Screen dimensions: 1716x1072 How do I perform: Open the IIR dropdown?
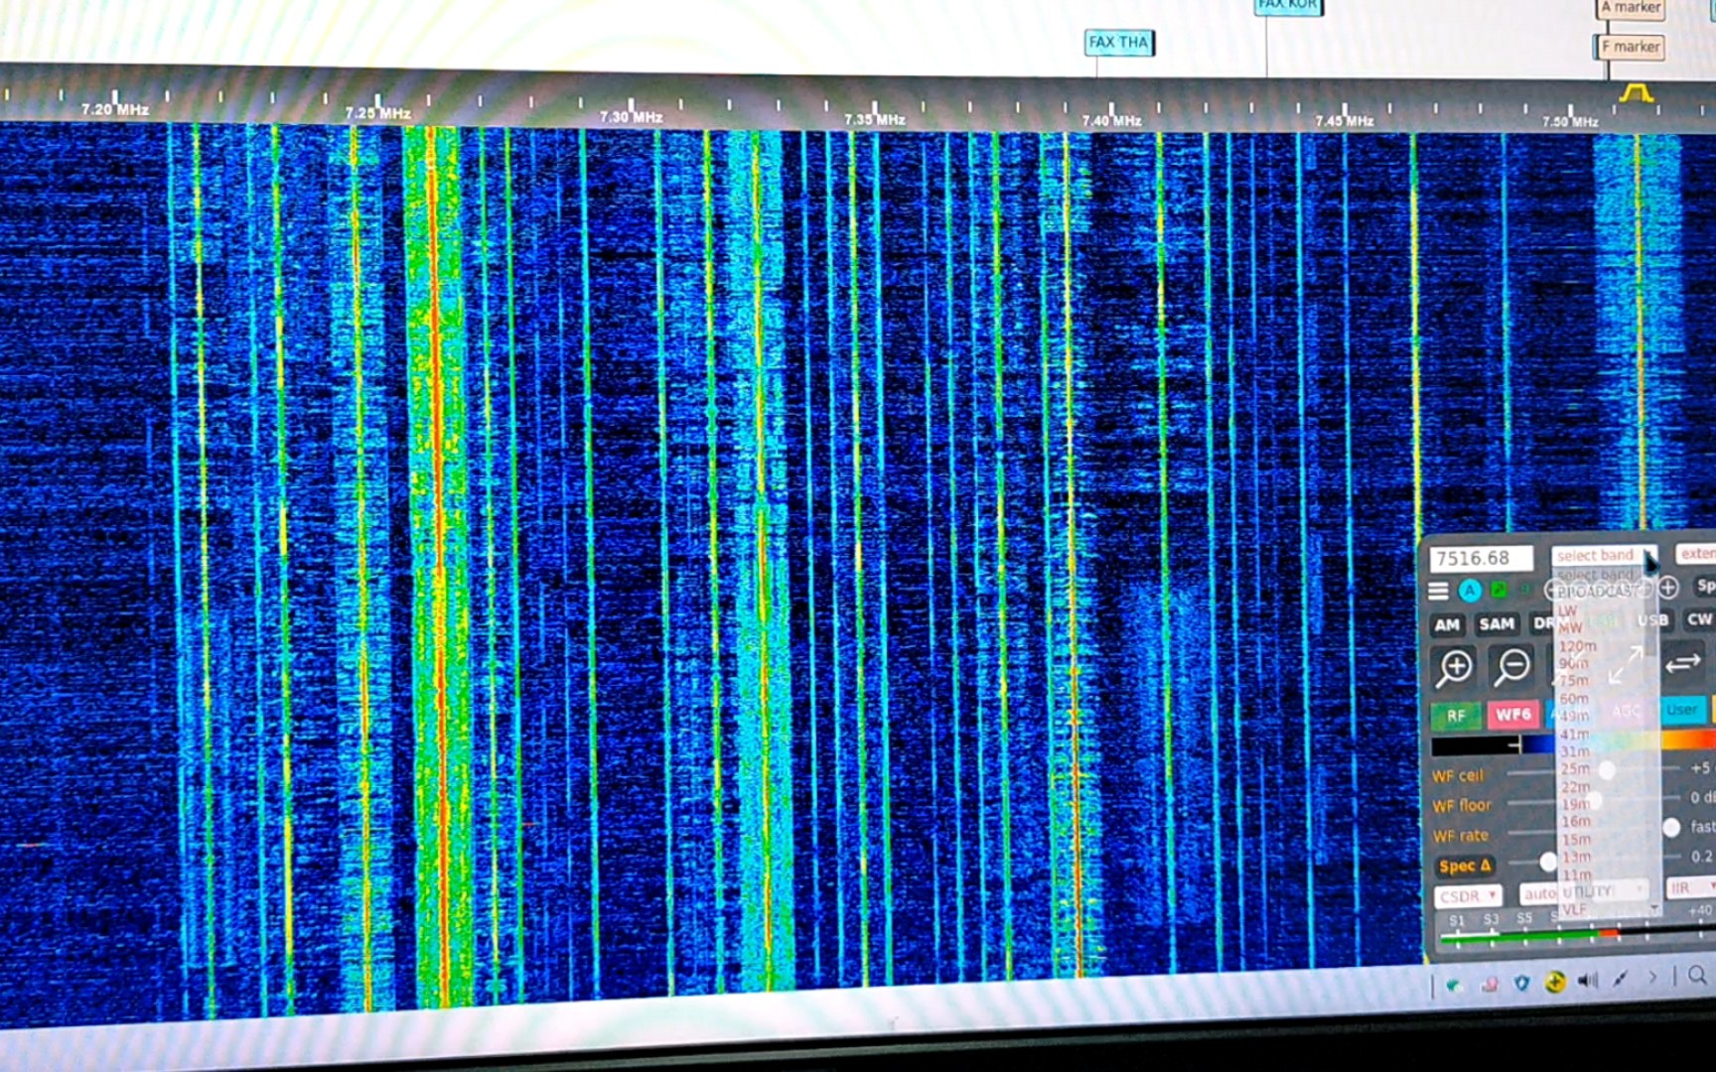pos(1691,887)
